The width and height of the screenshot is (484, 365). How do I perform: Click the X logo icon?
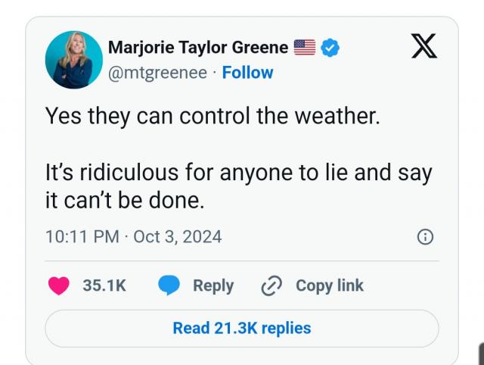click(423, 48)
